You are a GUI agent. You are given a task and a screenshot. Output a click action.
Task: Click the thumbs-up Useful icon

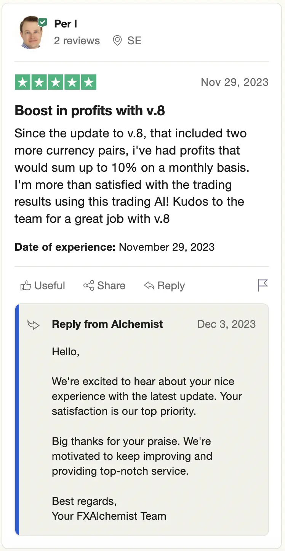(26, 285)
